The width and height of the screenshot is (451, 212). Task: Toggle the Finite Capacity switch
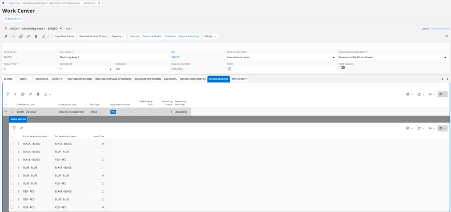(342, 68)
